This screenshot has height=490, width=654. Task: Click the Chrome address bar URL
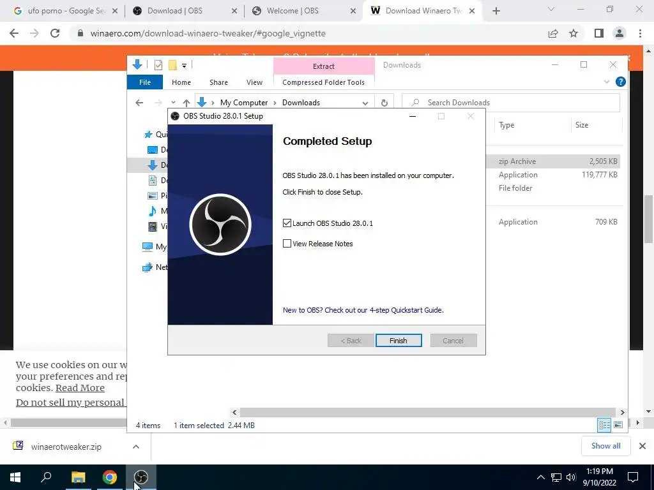[208, 33]
